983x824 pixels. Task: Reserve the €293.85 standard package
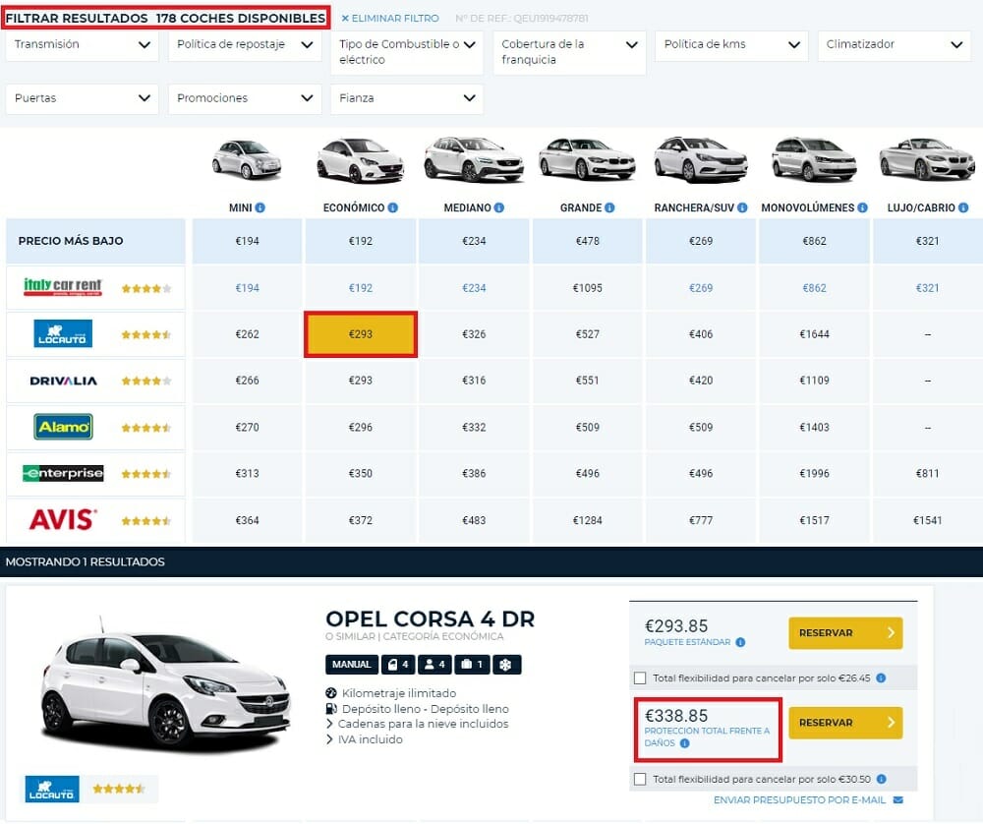pyautogui.click(x=845, y=632)
